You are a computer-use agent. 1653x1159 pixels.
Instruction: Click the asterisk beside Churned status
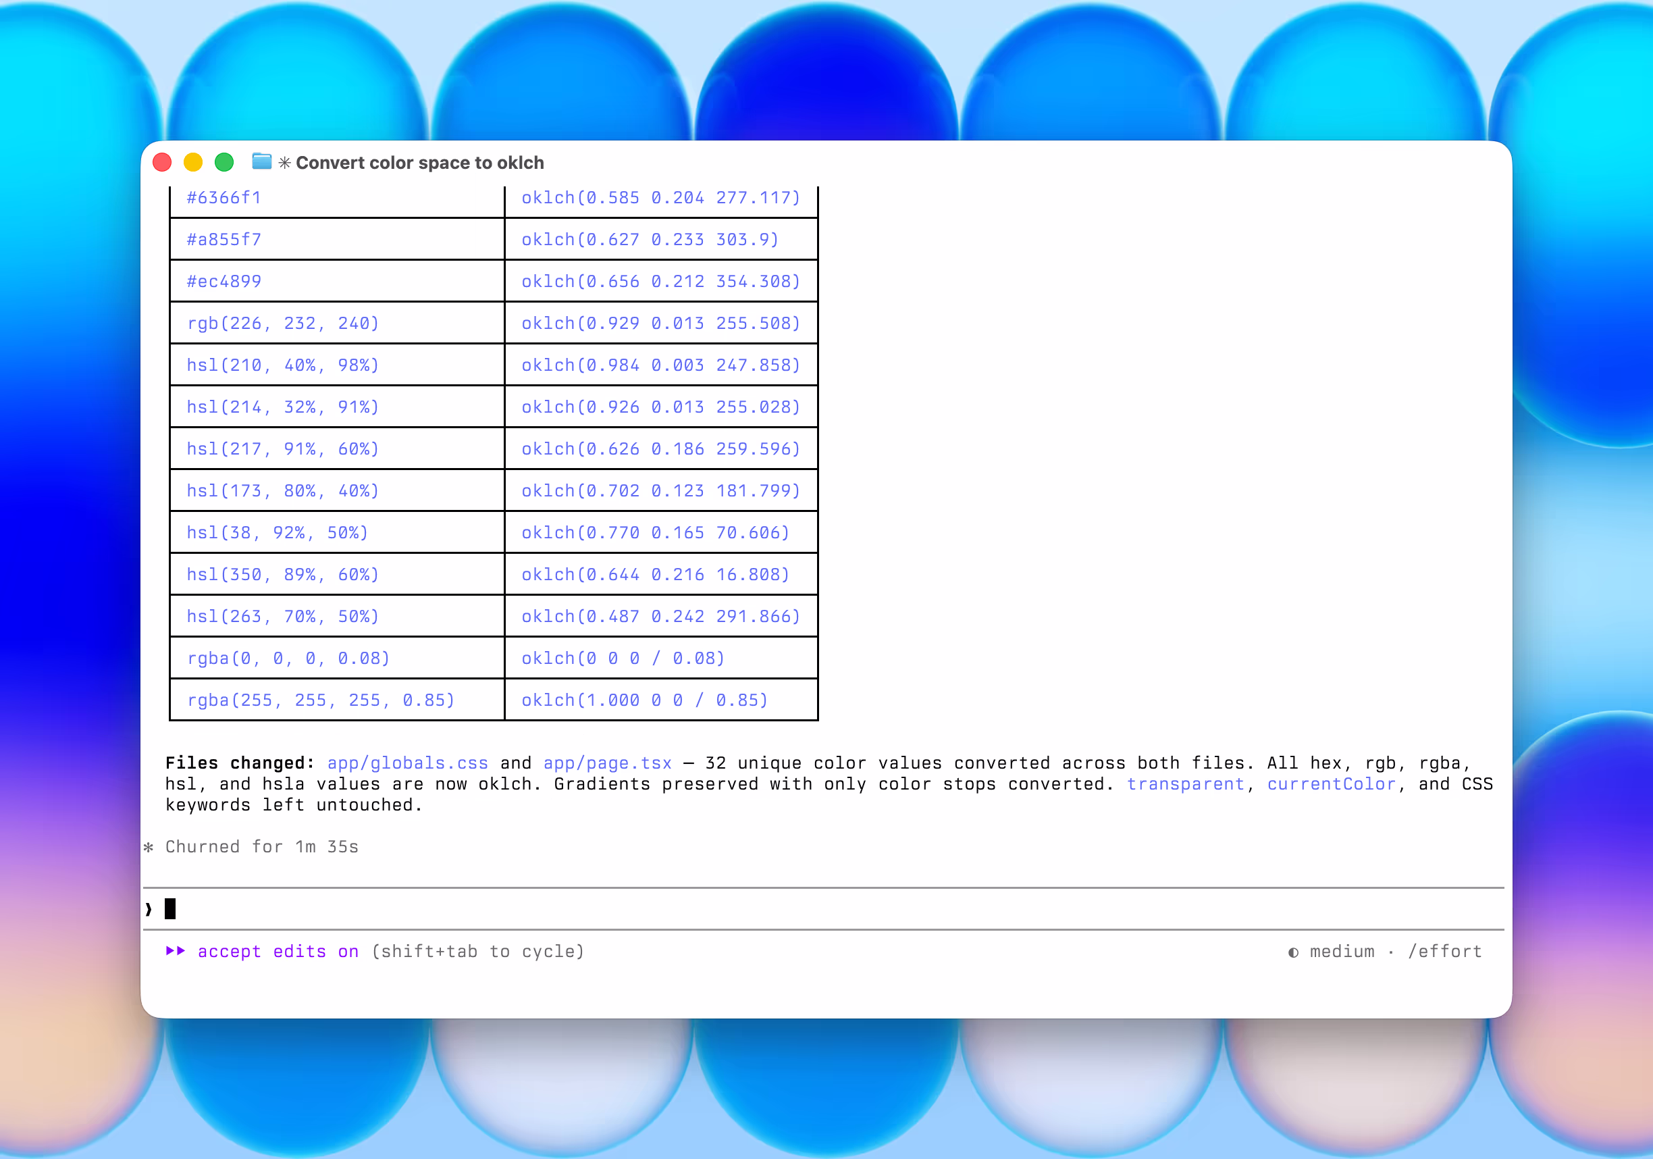[149, 847]
